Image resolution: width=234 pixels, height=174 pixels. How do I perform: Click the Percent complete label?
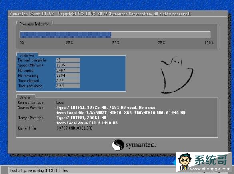point(32,60)
